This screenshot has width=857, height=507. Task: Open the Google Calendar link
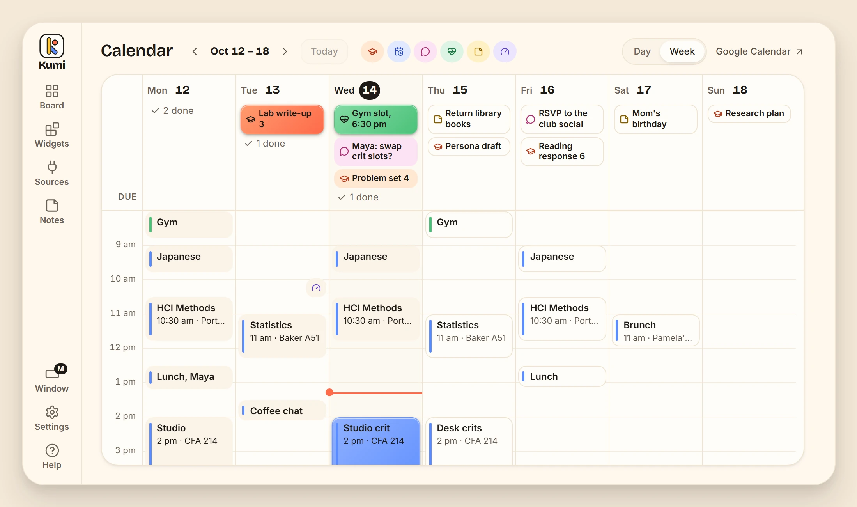tap(759, 51)
